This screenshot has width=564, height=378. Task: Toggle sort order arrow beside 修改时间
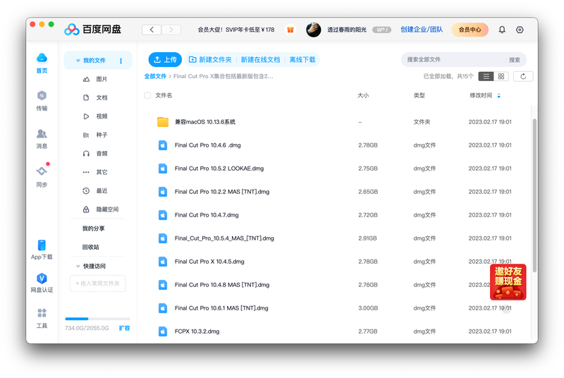pyautogui.click(x=499, y=96)
